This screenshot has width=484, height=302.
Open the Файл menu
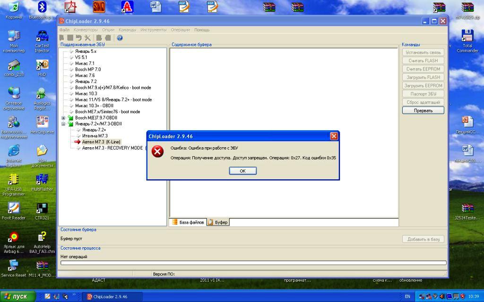[64, 30]
